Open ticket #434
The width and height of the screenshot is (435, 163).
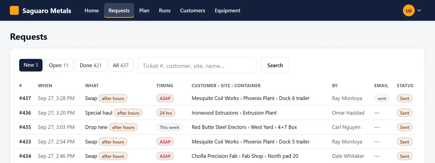click(25, 156)
